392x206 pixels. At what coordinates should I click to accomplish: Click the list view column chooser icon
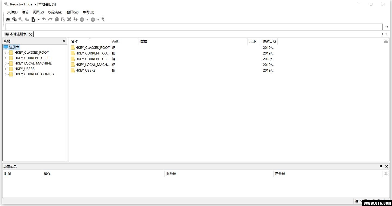(x=386, y=41)
